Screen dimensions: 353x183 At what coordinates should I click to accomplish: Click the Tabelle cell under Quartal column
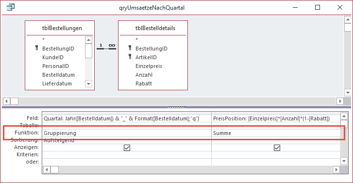(x=127, y=126)
